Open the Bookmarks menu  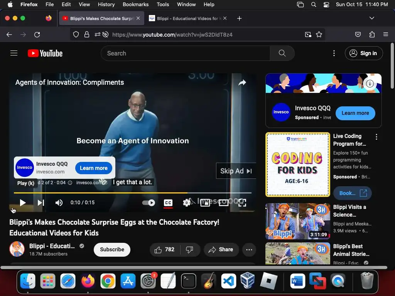click(x=135, y=4)
